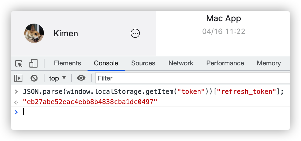Click the Mac App title text
The width and height of the screenshot is (301, 141).
click(224, 18)
